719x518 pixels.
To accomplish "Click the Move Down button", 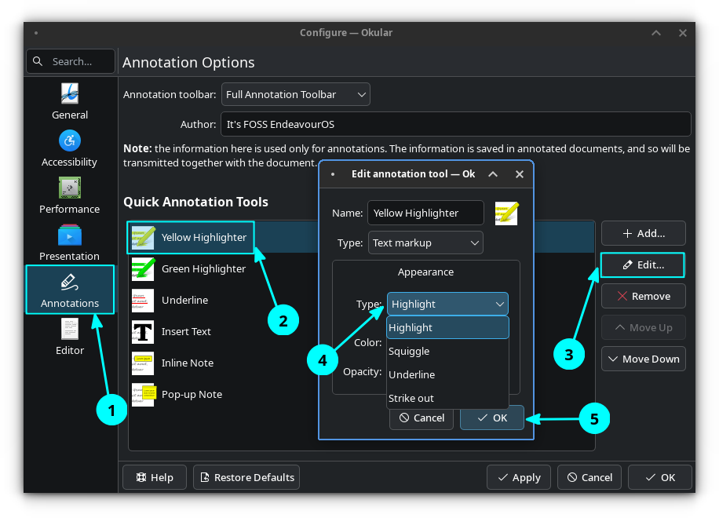I will click(x=643, y=359).
